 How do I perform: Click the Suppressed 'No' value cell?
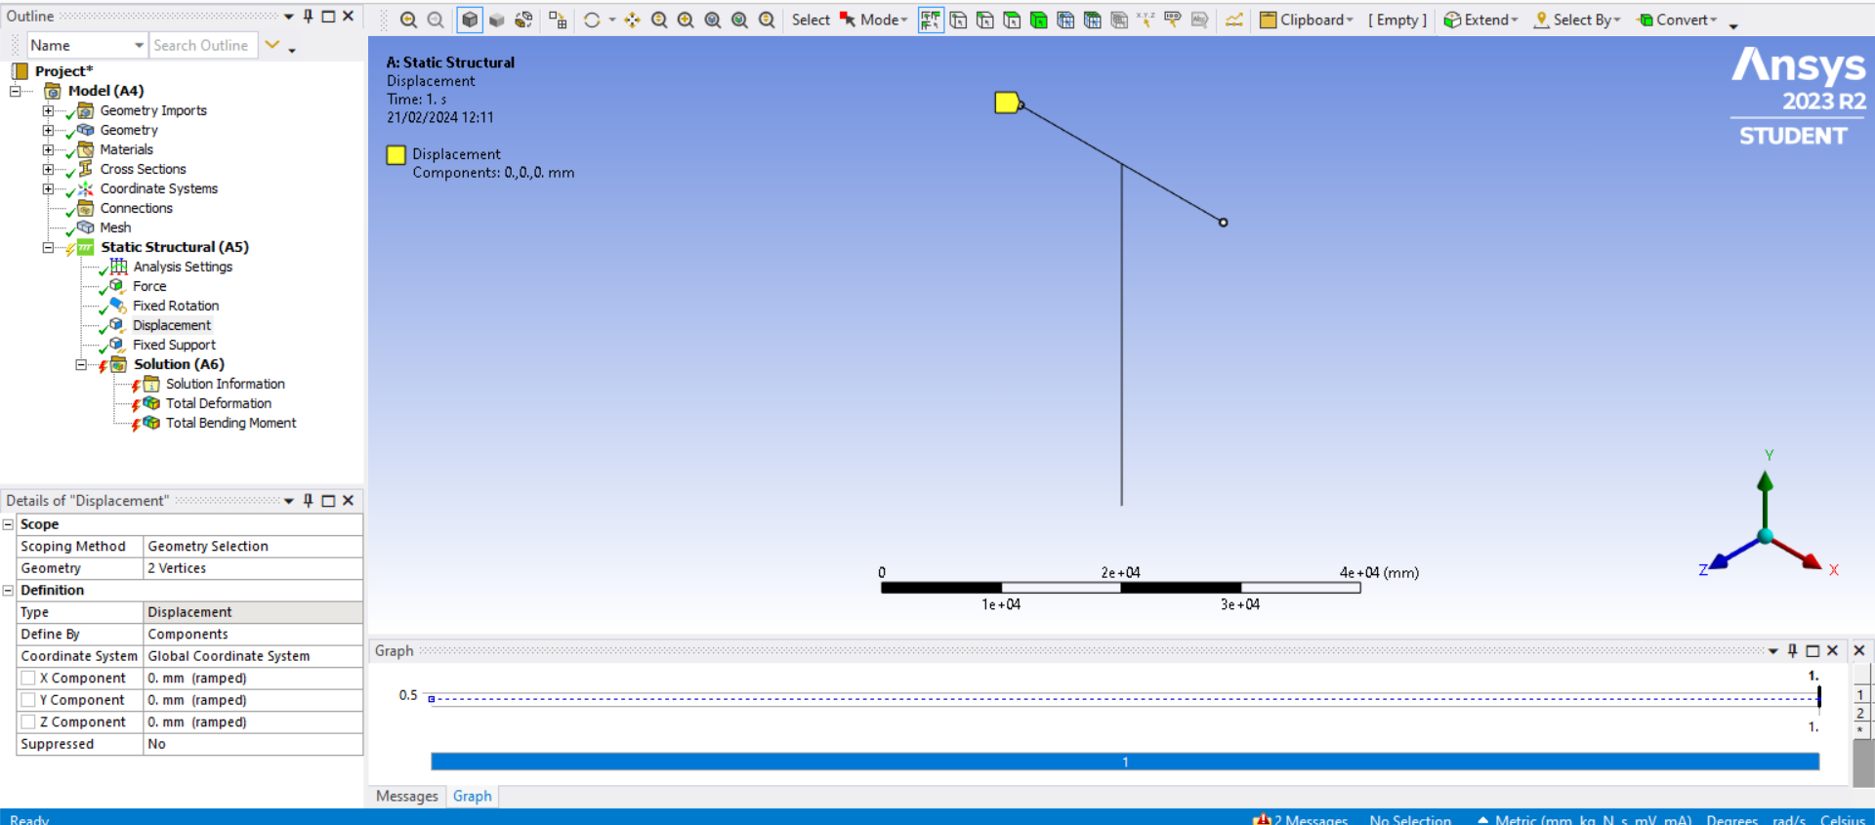coord(253,744)
